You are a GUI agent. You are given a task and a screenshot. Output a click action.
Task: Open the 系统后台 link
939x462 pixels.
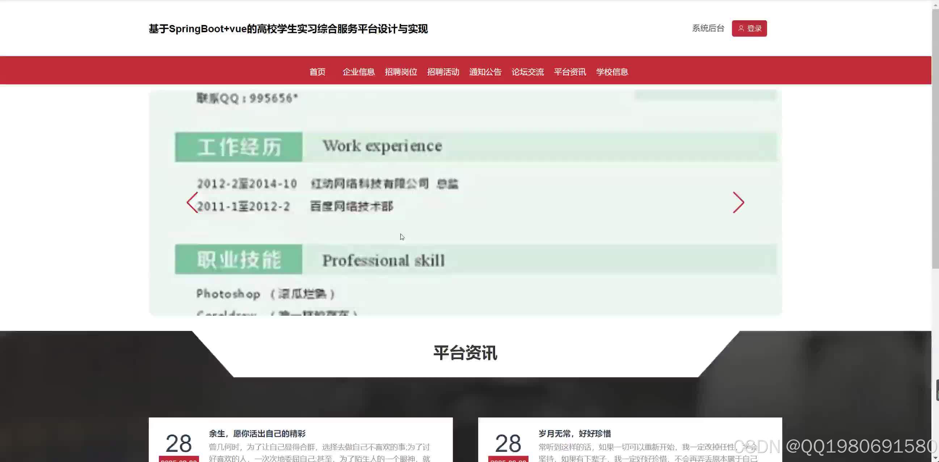coord(708,28)
